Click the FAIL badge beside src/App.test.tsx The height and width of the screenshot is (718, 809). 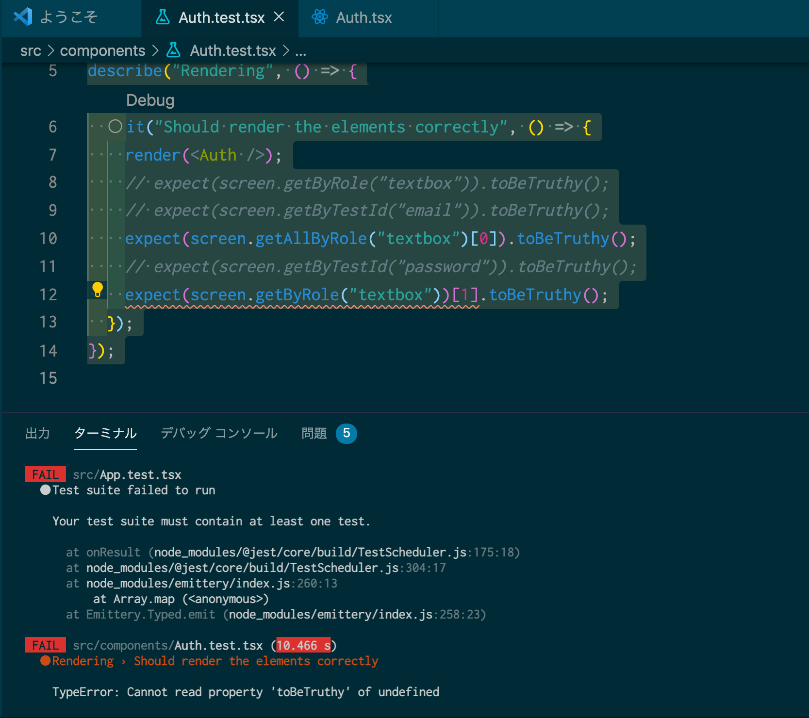click(x=46, y=474)
